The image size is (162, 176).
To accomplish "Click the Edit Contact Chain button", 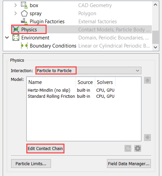I will pyautogui.click(x=45, y=148).
